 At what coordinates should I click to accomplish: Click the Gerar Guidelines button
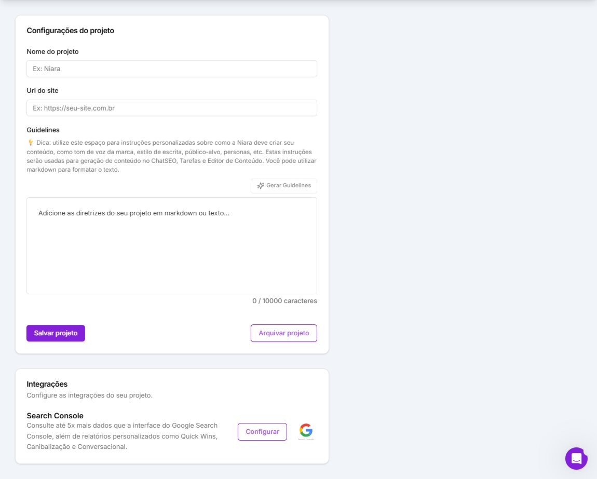[x=283, y=185]
